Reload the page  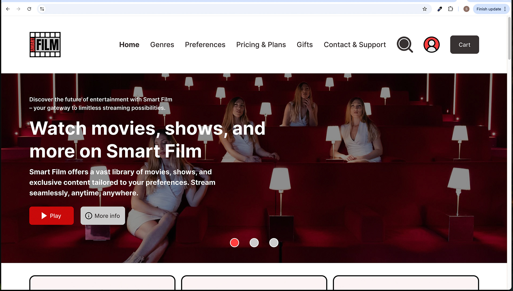coord(29,9)
